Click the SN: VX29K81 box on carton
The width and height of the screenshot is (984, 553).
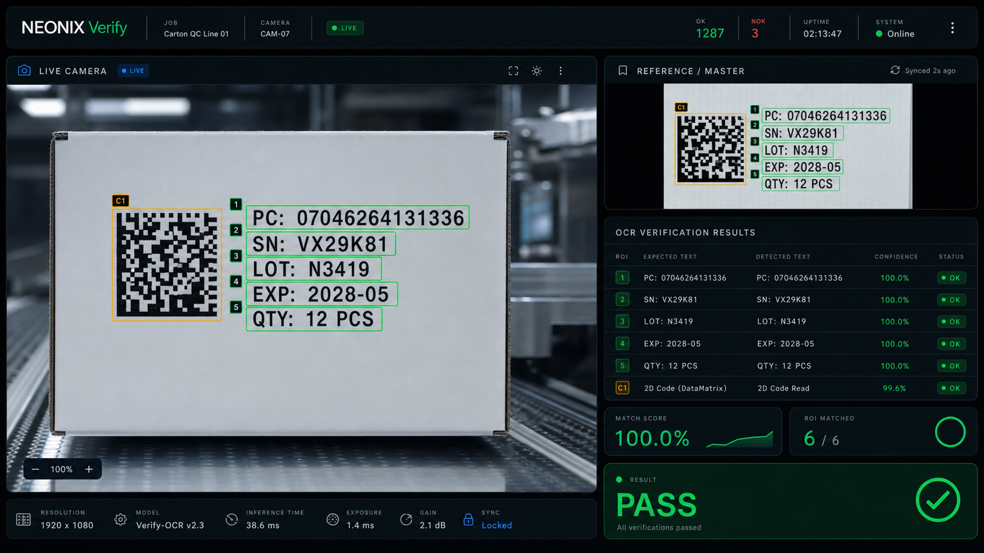(x=321, y=243)
